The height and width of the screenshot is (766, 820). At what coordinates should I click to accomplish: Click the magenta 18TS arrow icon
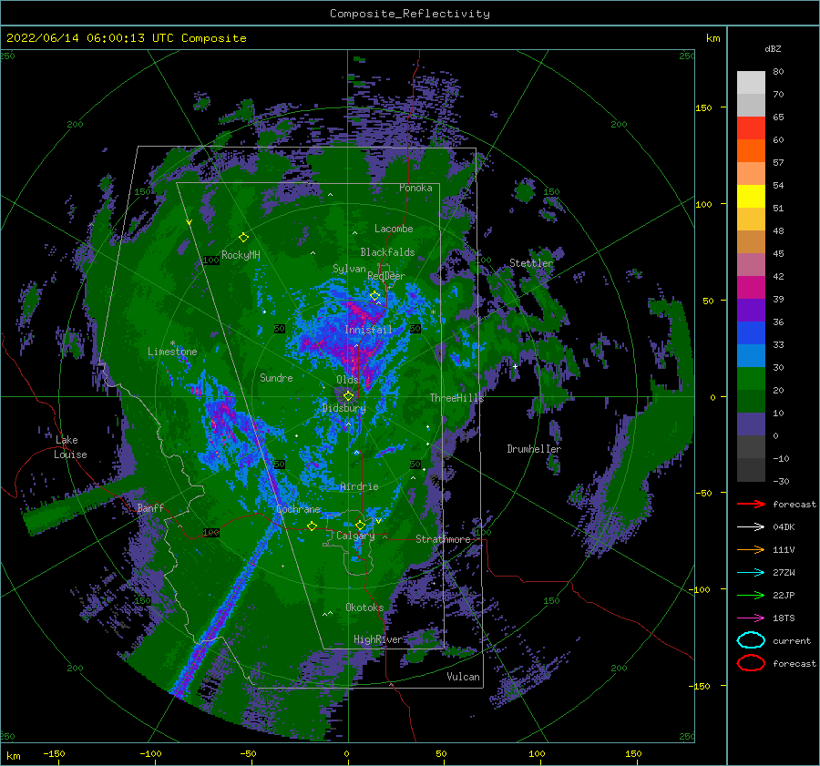(751, 618)
